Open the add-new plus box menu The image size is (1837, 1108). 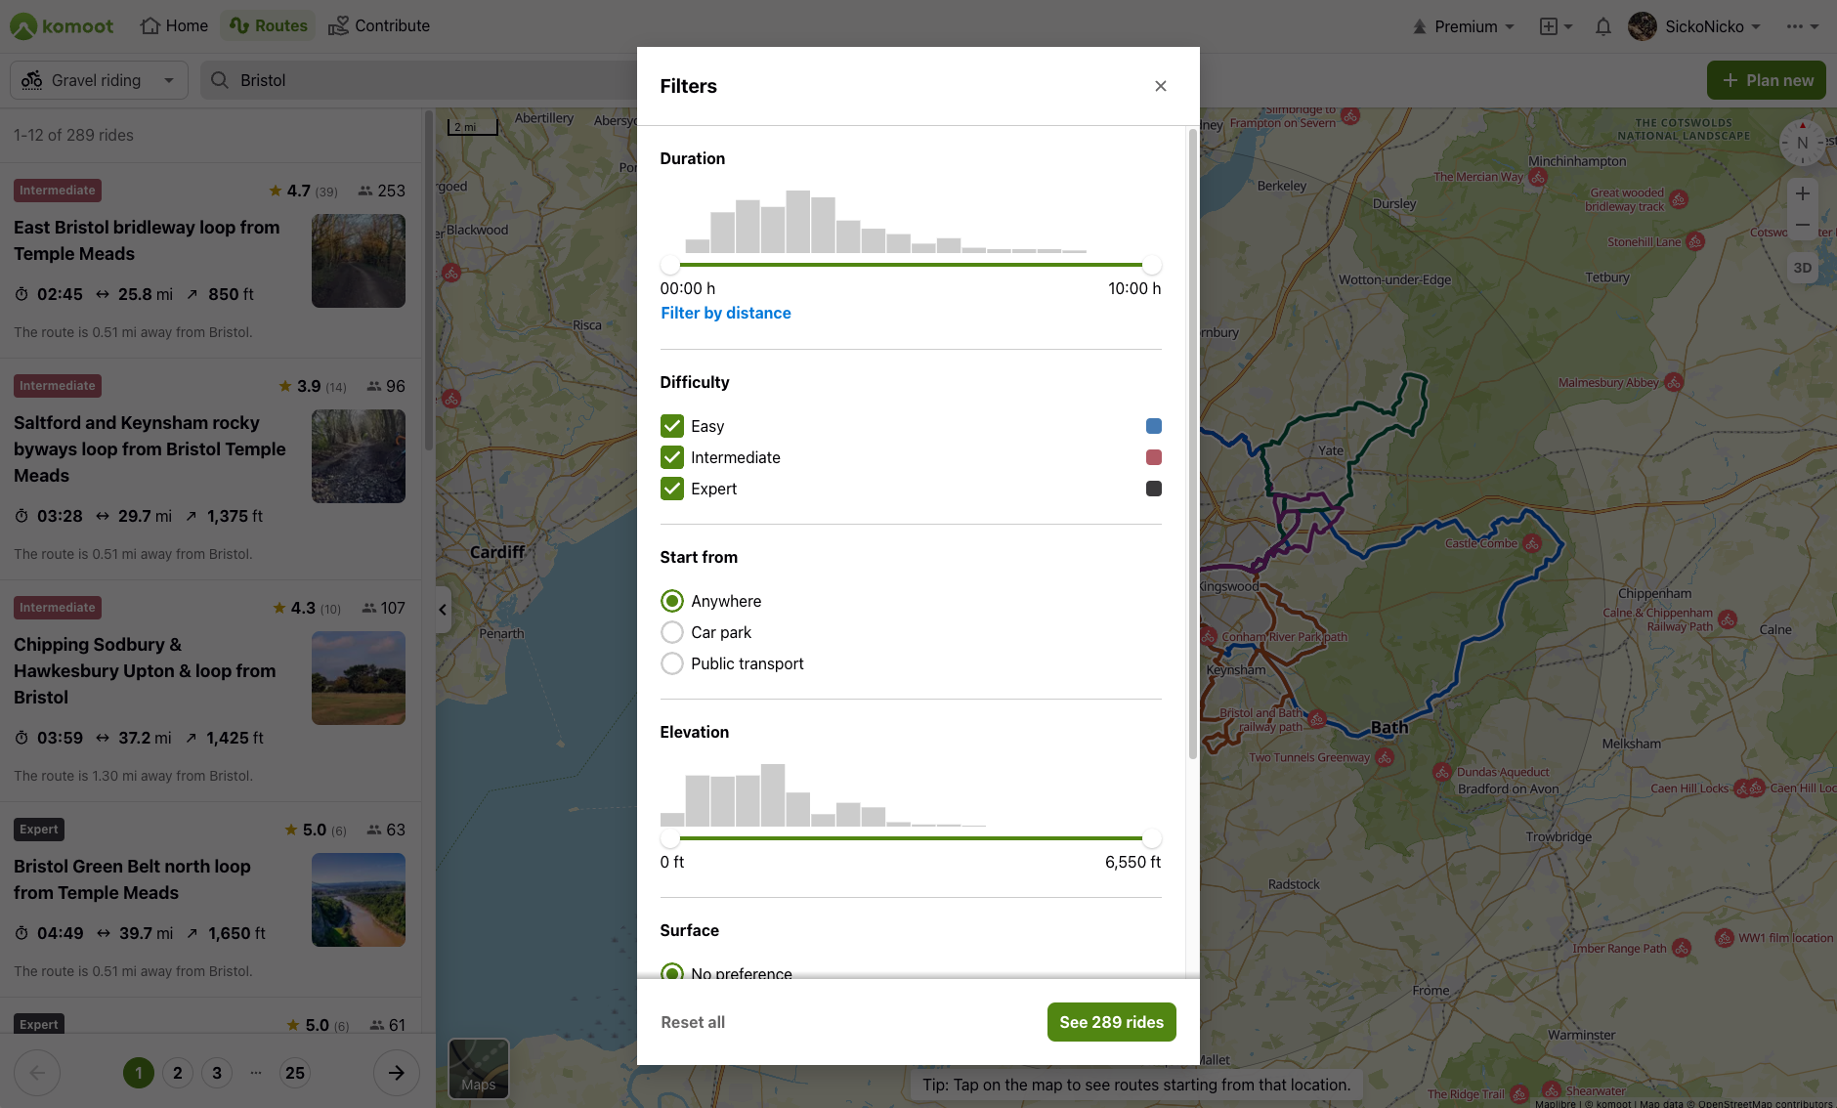coord(1556,26)
